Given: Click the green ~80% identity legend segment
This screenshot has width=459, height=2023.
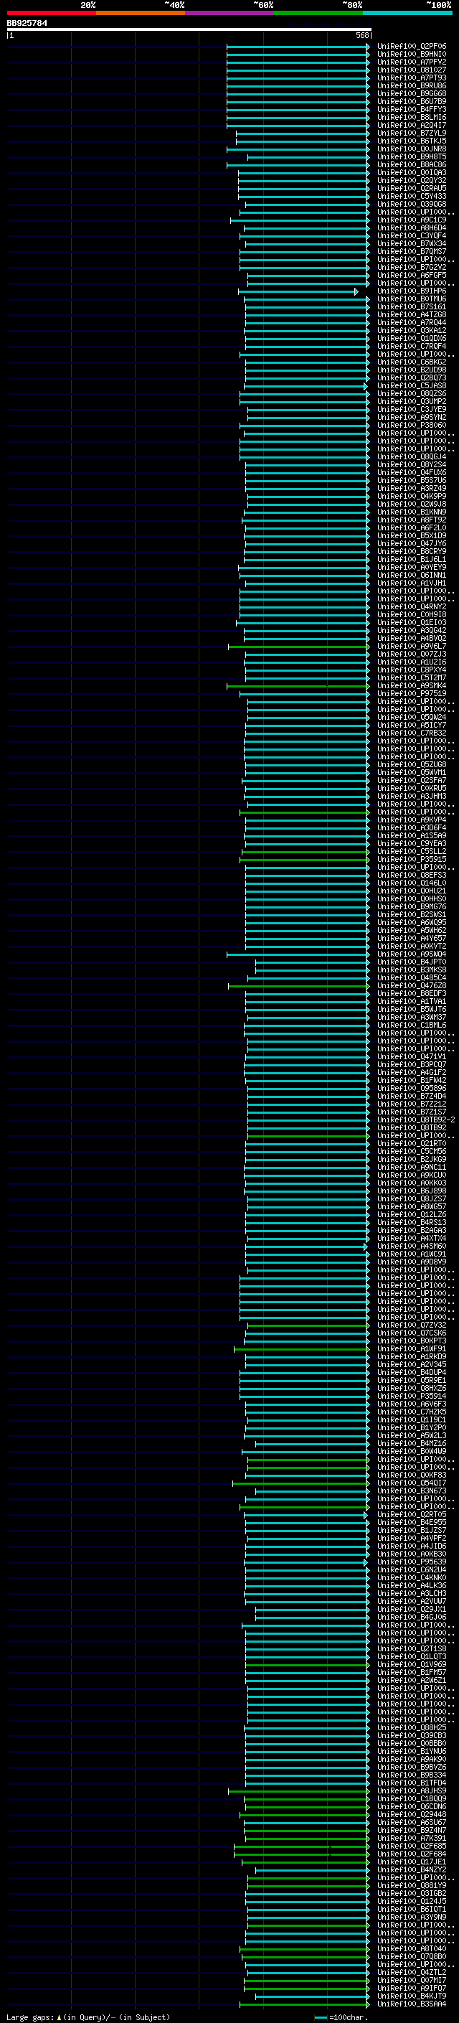Looking at the screenshot, I should tap(318, 13).
